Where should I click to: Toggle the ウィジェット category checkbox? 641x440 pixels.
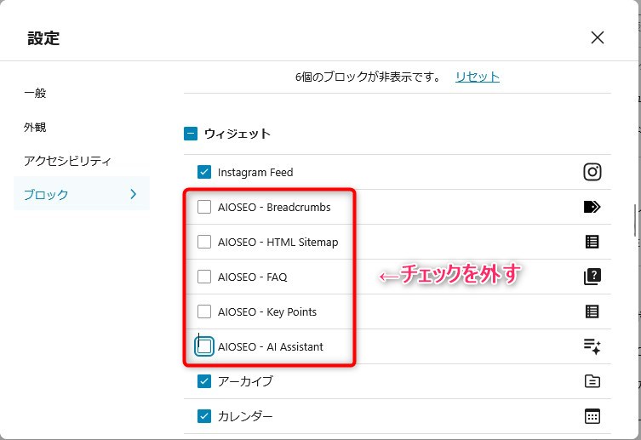click(x=191, y=133)
